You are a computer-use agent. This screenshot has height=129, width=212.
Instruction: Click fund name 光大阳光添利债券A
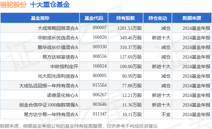(58, 76)
